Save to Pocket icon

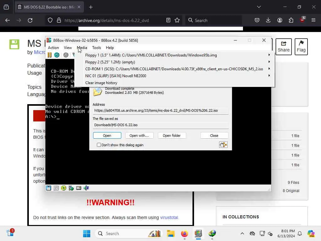tap(257, 20)
